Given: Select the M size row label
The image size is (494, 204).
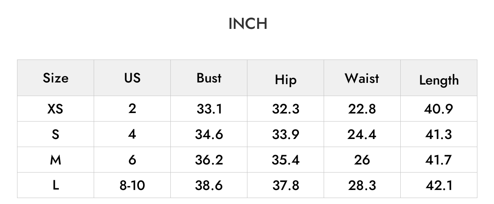Looking at the screenshot, I should 55,160.
